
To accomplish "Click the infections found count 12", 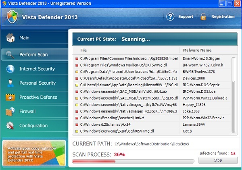I will 233,153.
